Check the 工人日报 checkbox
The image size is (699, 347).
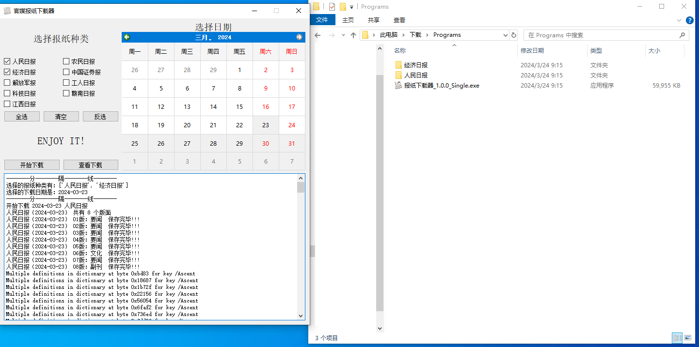[66, 83]
